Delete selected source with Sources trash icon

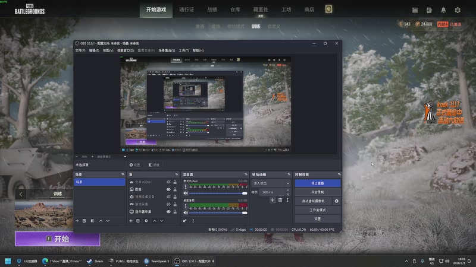coord(138,221)
